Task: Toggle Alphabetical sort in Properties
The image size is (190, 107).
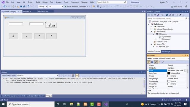Action: click(152, 62)
